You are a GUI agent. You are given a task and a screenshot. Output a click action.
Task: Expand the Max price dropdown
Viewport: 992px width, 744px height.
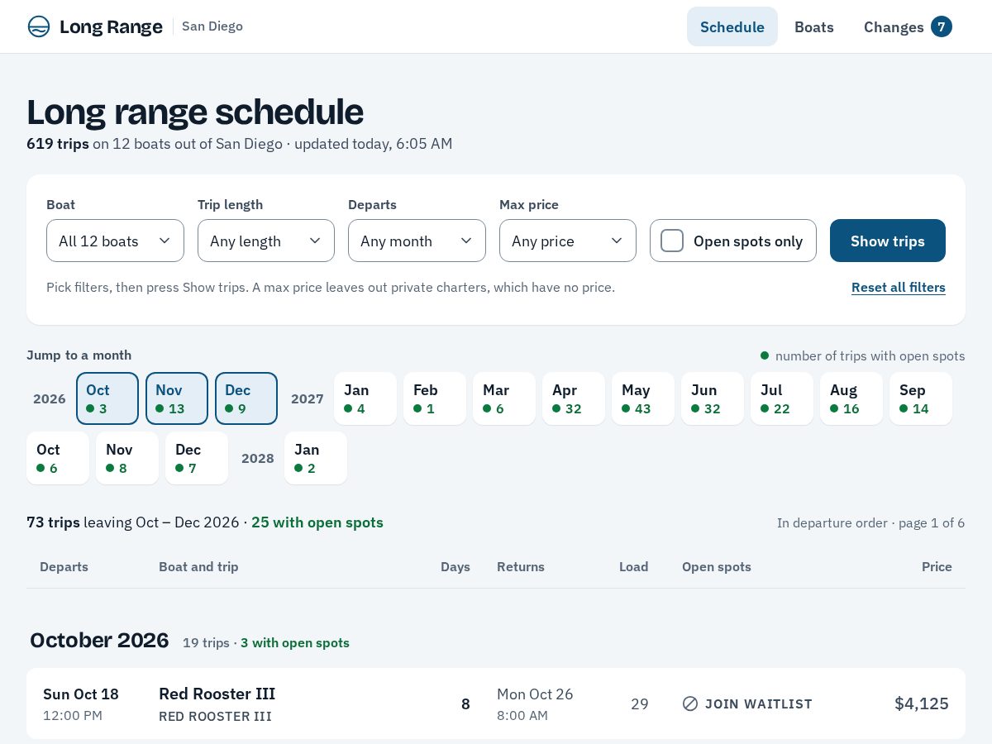tap(568, 241)
